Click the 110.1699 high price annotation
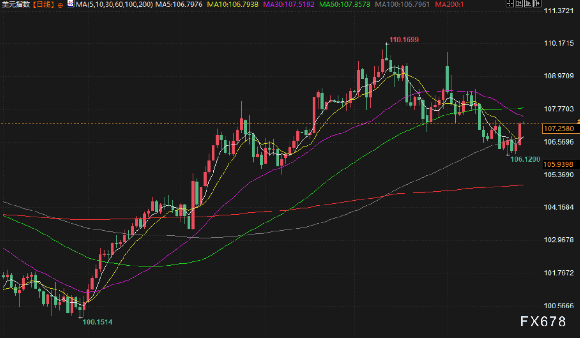Image resolution: width=580 pixels, height=338 pixels. click(404, 40)
